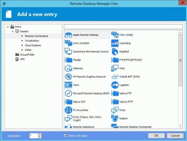Choose the Native SCP icon

(68, 102)
